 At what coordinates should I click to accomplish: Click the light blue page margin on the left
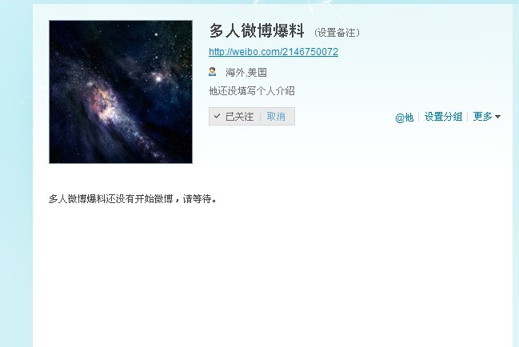tap(16, 173)
